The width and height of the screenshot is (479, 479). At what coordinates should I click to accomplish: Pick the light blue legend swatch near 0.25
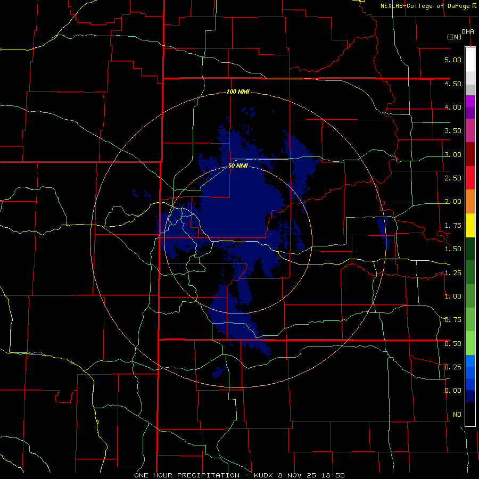click(x=470, y=361)
